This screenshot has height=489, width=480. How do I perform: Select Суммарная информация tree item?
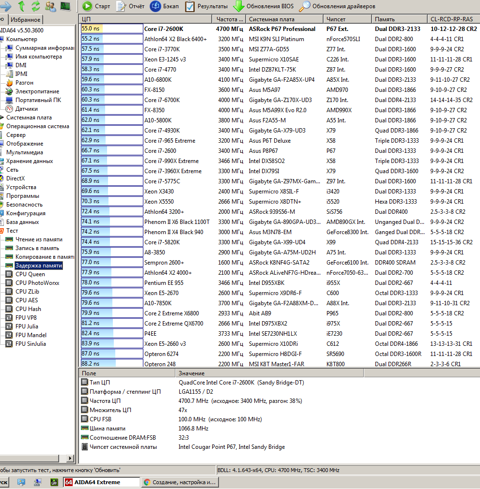(41, 48)
